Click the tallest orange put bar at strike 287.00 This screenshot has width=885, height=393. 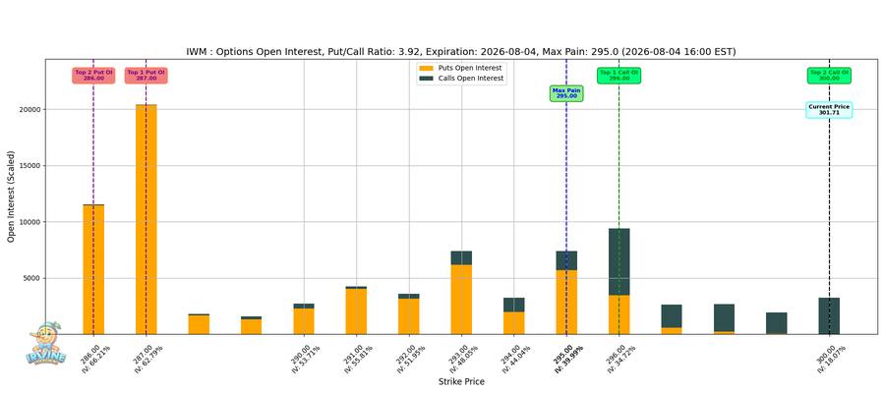click(147, 219)
